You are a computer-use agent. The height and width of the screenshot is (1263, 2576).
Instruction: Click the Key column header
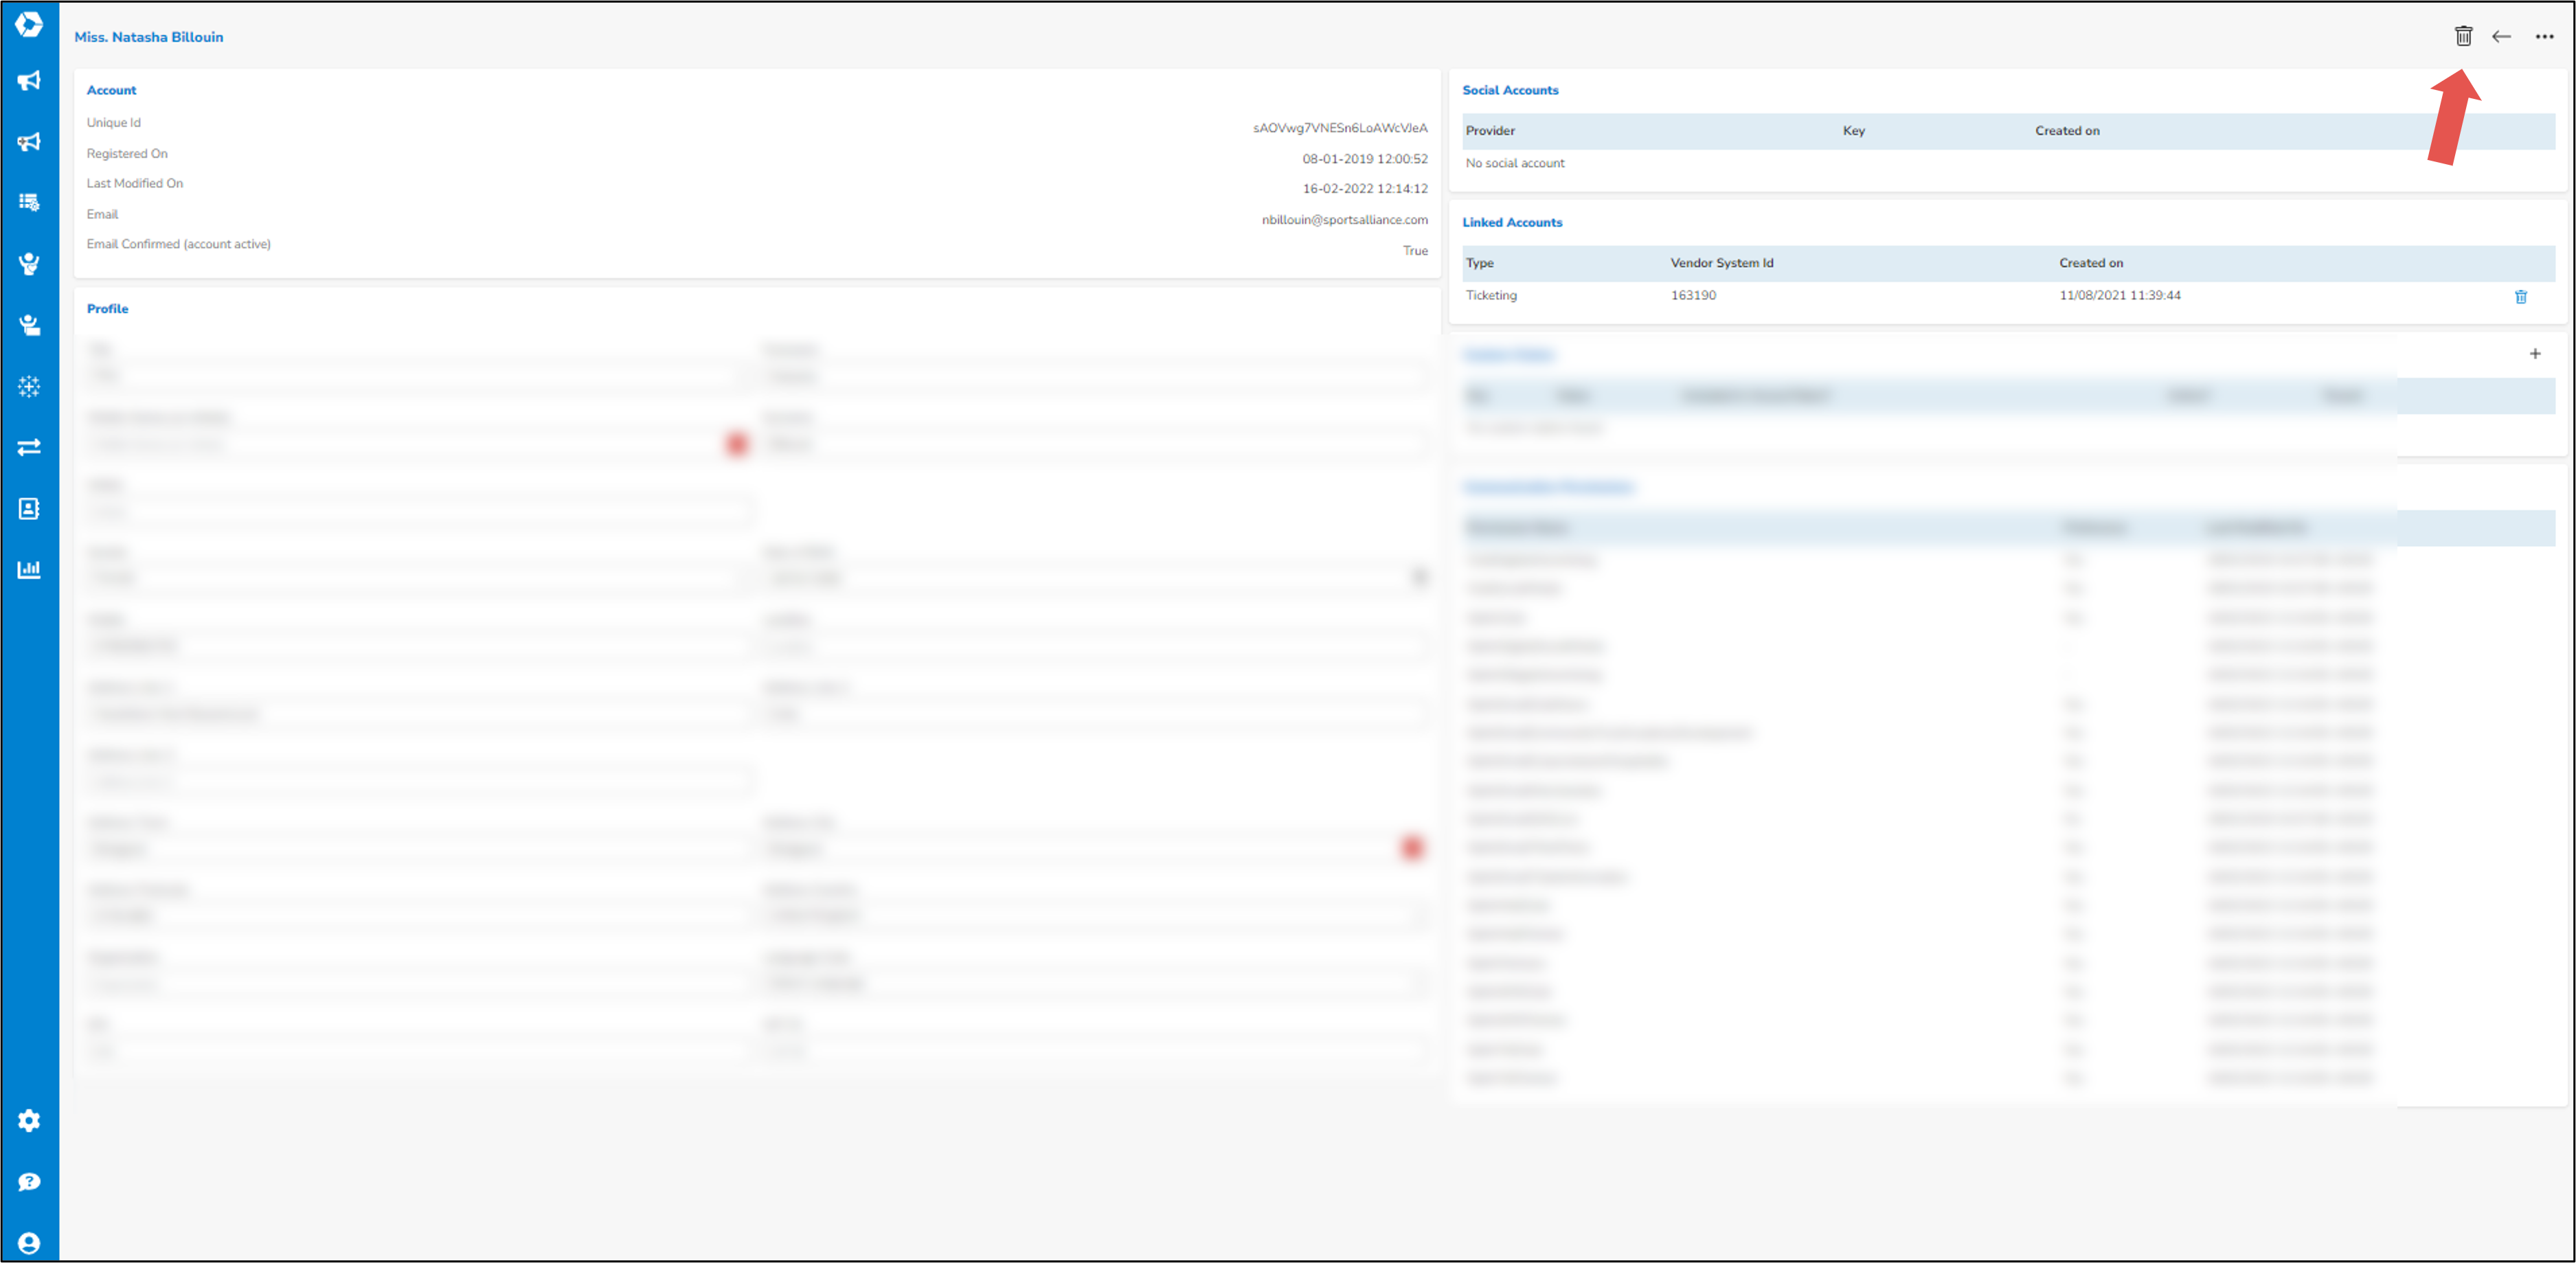click(1854, 131)
